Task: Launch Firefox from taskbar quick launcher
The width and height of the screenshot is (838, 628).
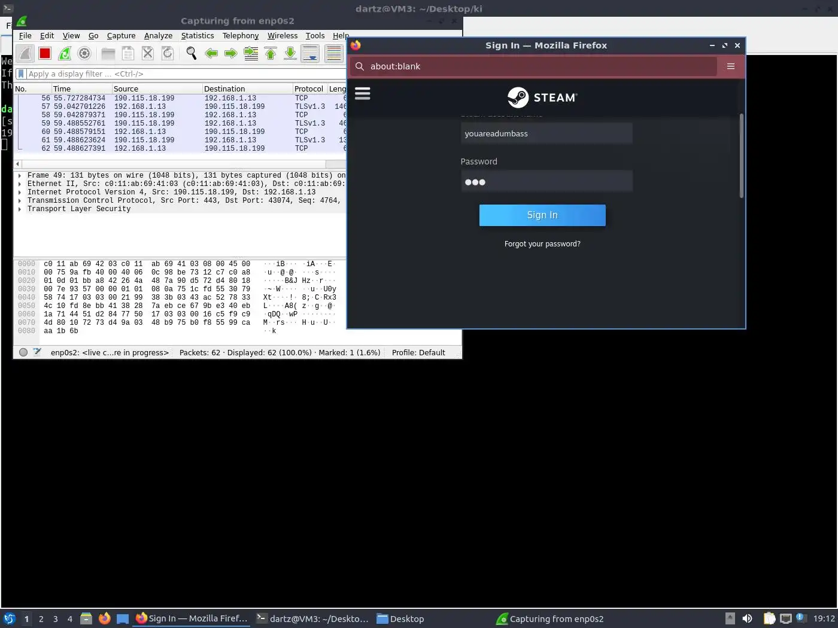Action: click(104, 618)
